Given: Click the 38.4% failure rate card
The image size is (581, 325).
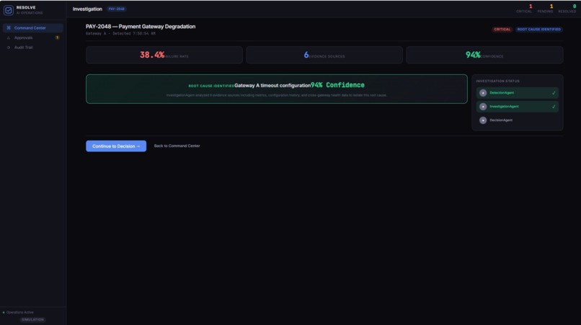Looking at the screenshot, I should click(x=164, y=55).
